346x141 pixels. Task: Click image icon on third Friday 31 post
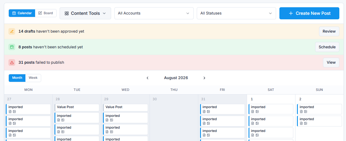click(x=209, y=135)
